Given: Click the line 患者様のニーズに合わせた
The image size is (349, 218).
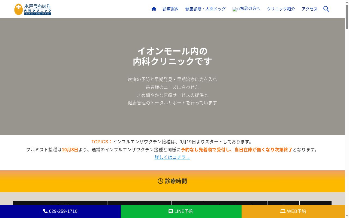Looking at the screenshot, I should [x=172, y=87].
